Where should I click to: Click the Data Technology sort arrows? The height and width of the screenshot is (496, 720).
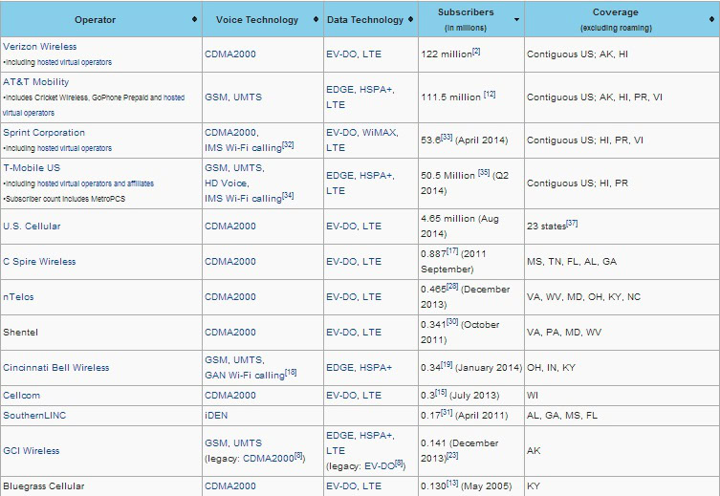pyautogui.click(x=410, y=19)
